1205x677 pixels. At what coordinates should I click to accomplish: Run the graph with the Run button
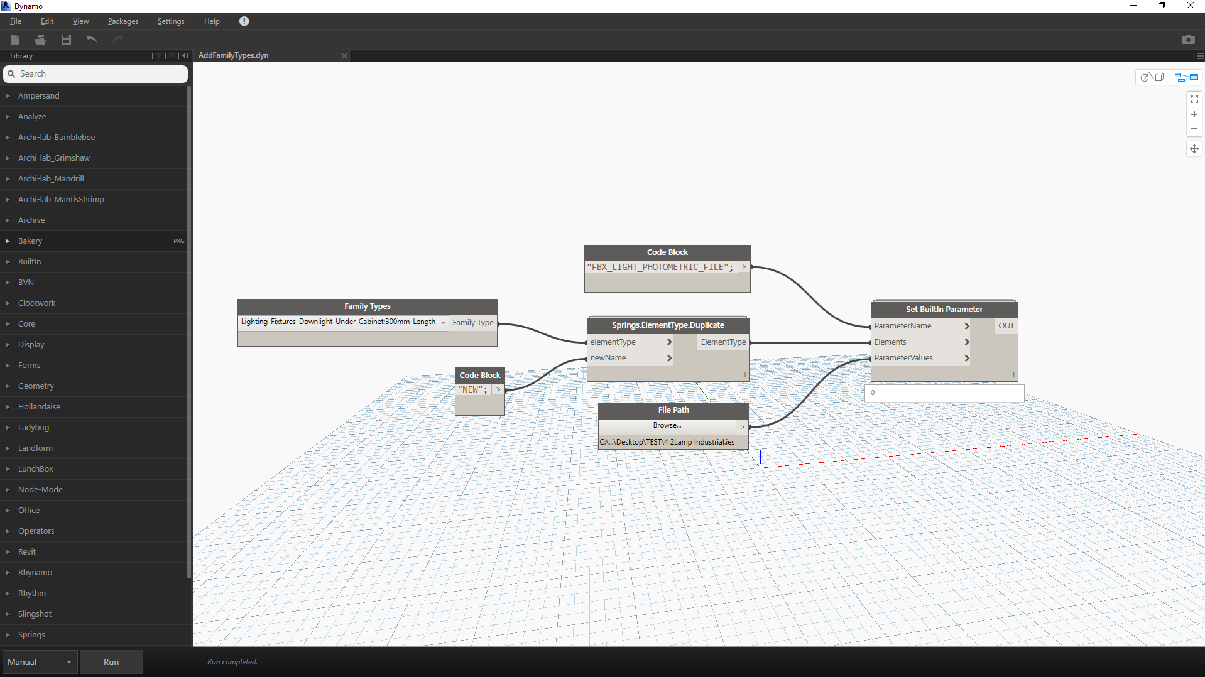coord(111,662)
